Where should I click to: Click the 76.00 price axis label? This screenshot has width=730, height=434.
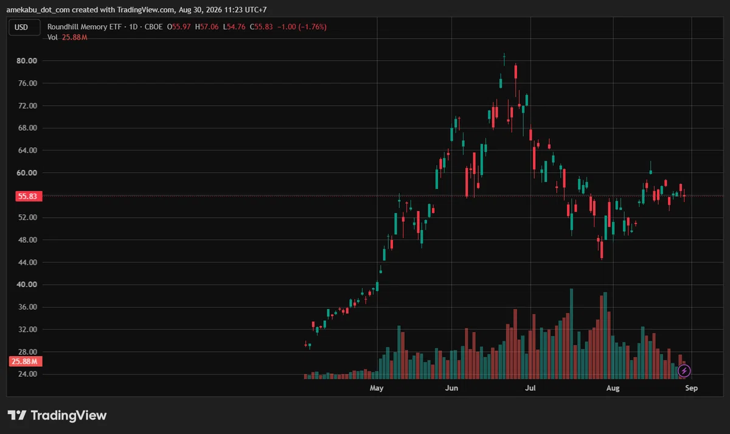(x=27, y=83)
